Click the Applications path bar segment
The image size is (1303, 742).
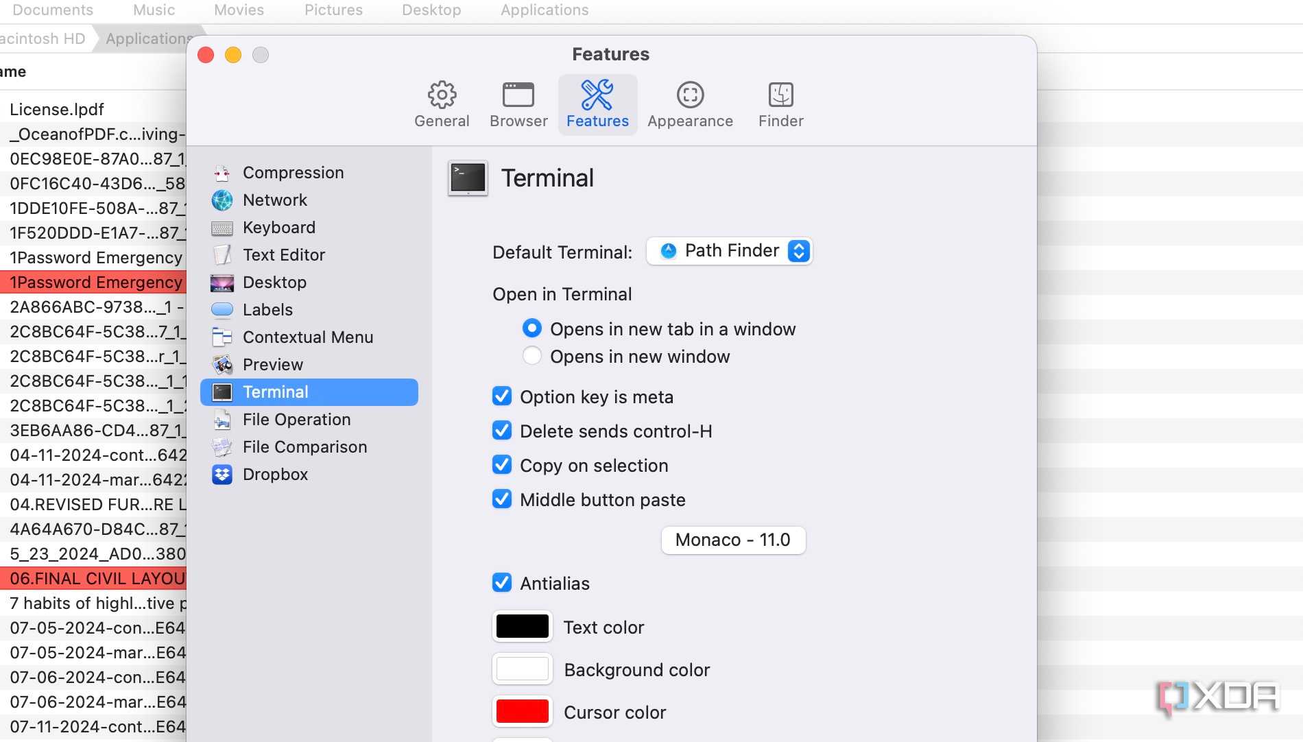(x=149, y=39)
